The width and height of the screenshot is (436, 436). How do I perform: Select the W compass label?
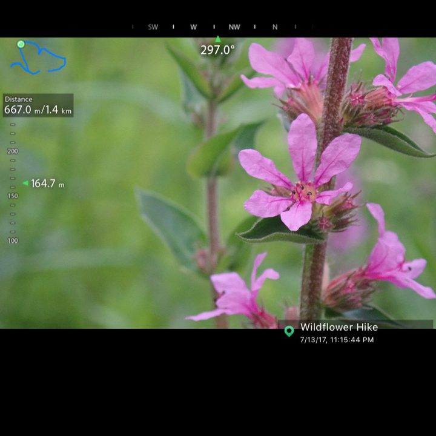tap(194, 27)
